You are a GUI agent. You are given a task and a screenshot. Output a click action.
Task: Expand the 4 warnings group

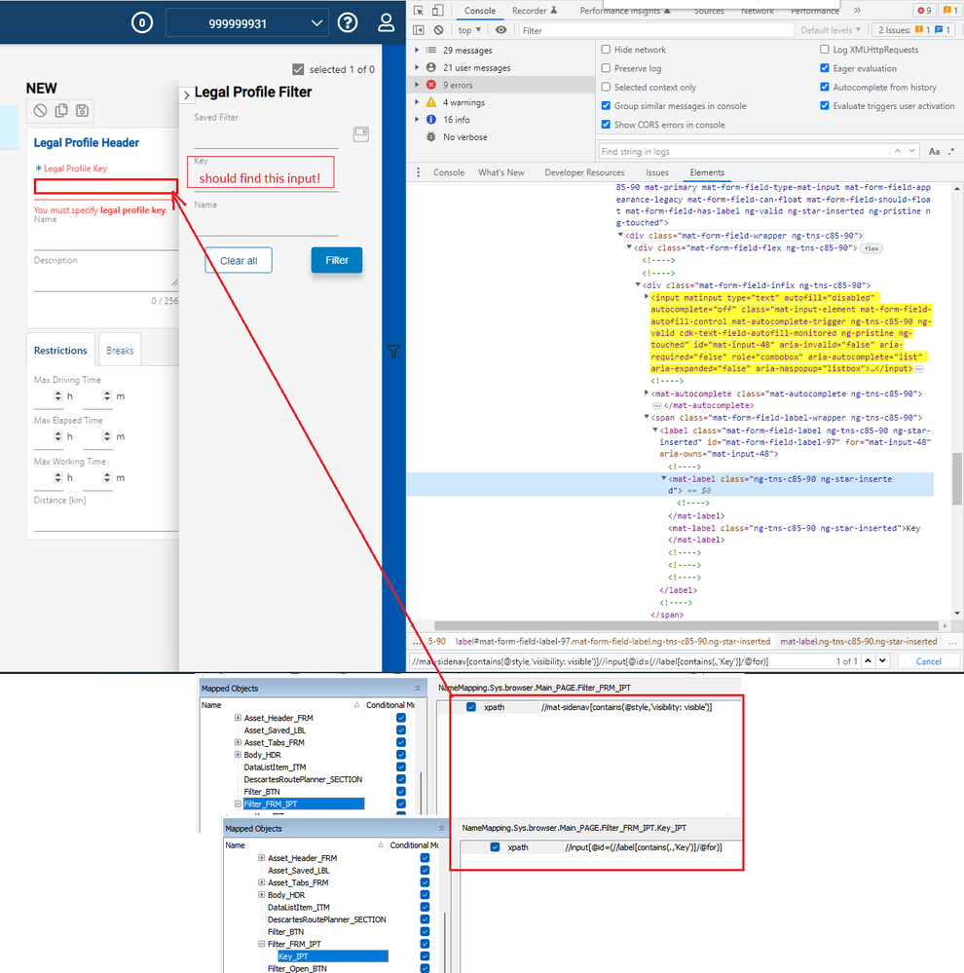[417, 101]
